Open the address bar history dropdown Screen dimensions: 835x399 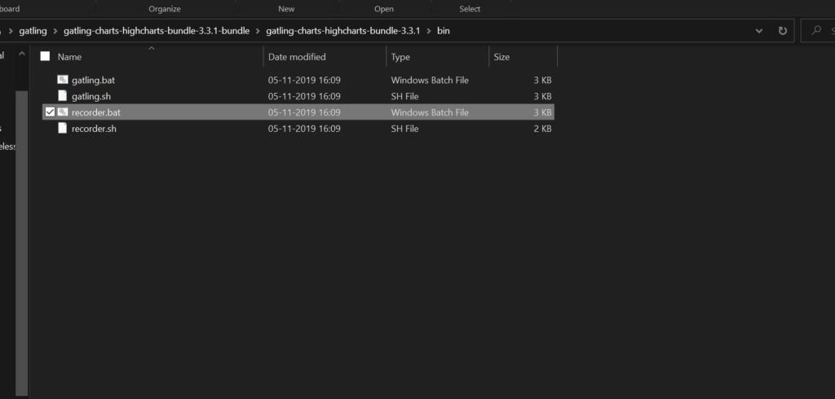tap(759, 31)
